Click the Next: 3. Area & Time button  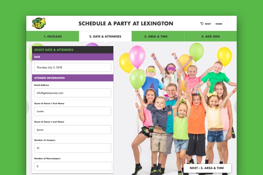tap(207, 168)
